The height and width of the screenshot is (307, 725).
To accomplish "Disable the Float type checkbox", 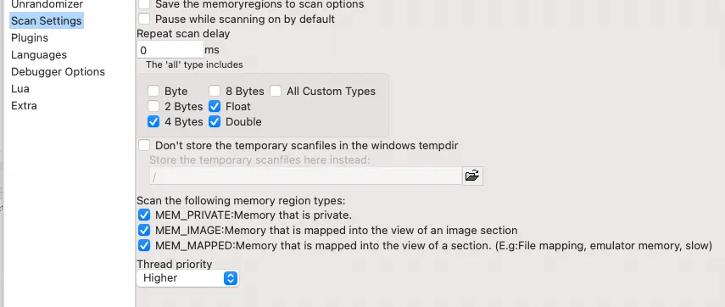I will tap(215, 106).
